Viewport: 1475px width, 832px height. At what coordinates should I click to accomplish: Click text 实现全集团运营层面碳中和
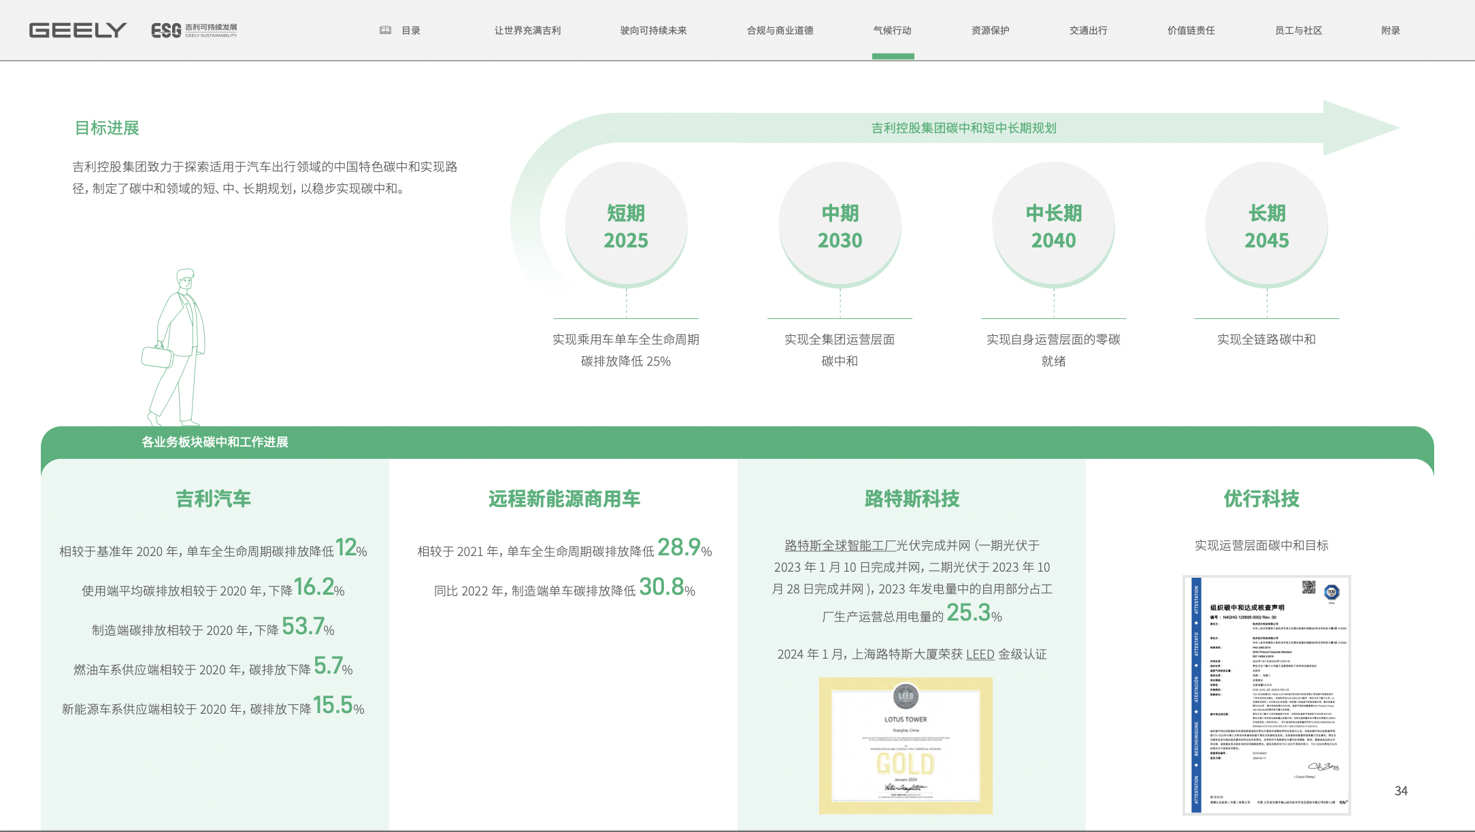[x=840, y=350]
